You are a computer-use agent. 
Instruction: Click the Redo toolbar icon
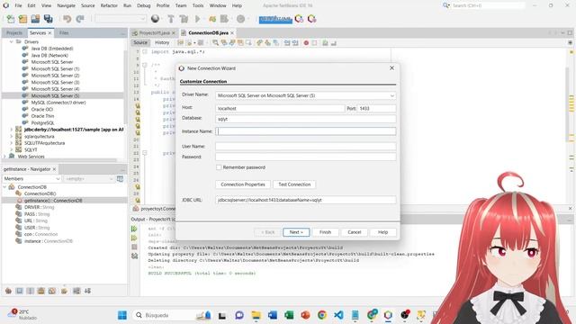coord(80,19)
